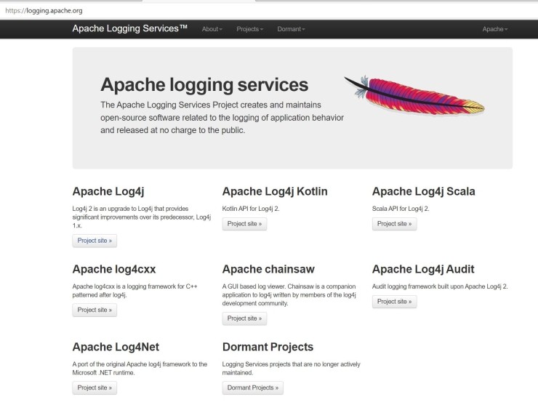538x402 pixels.
Task: Open Project site for Log4j Kotlin
Action: coord(244,224)
